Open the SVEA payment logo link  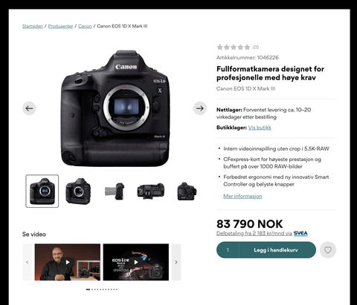click(x=300, y=233)
